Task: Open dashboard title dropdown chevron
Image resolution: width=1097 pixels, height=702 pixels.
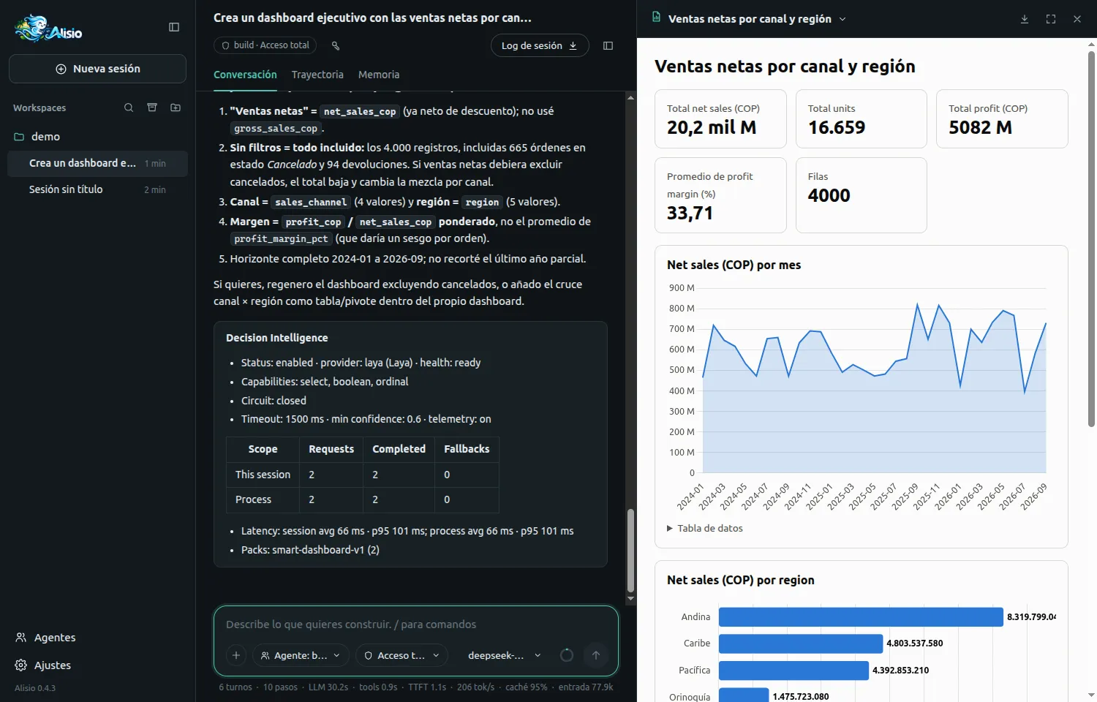Action: pyautogui.click(x=842, y=19)
